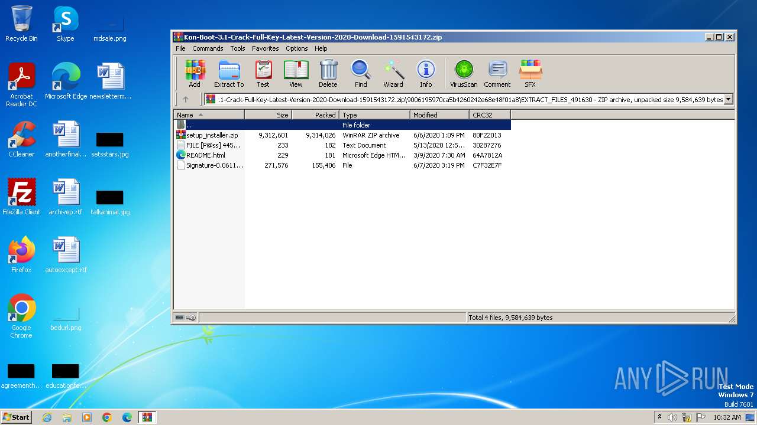Click the SFX conversion icon
This screenshot has height=425, width=757.
(x=530, y=74)
